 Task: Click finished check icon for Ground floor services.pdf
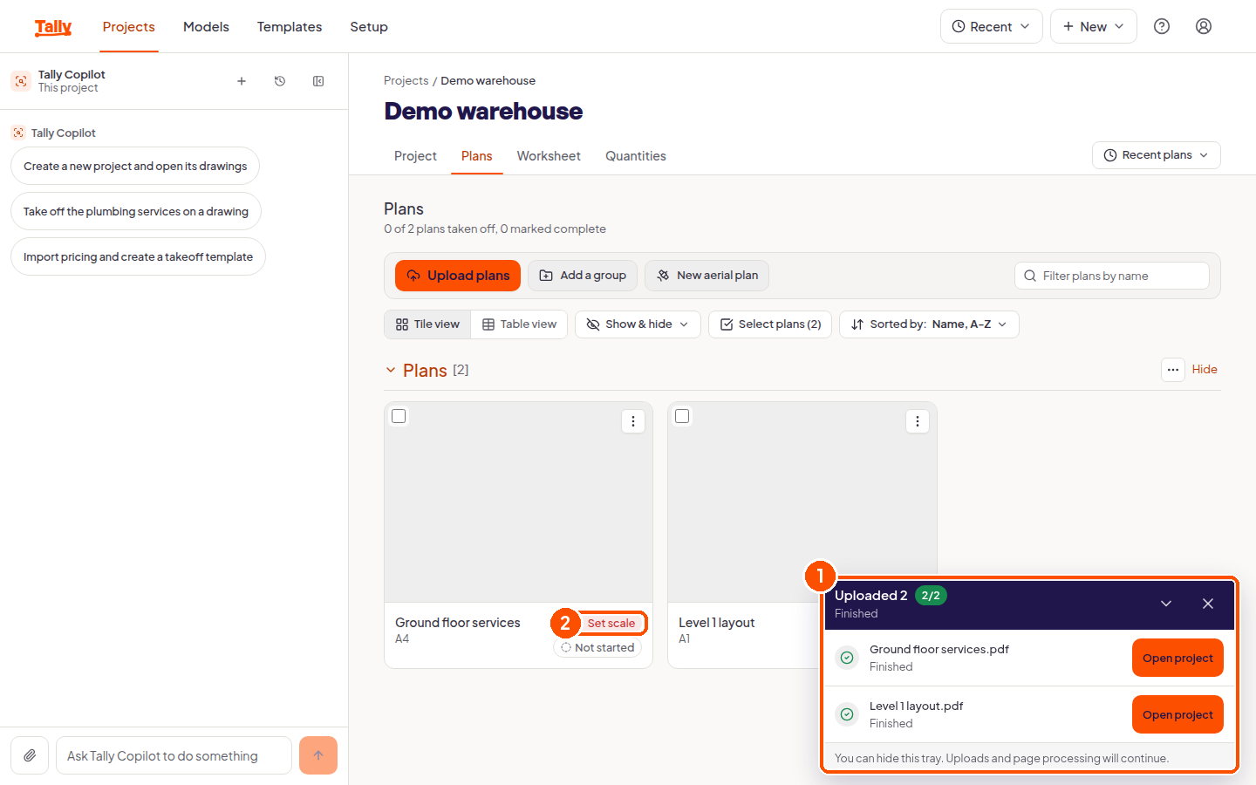(x=847, y=658)
